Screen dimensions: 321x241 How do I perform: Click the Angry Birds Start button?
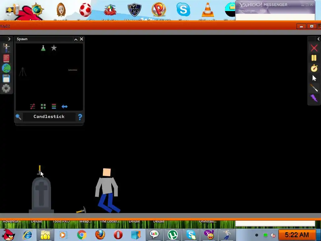pos(8,235)
